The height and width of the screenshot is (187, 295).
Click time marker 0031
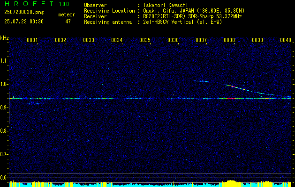[32, 40]
